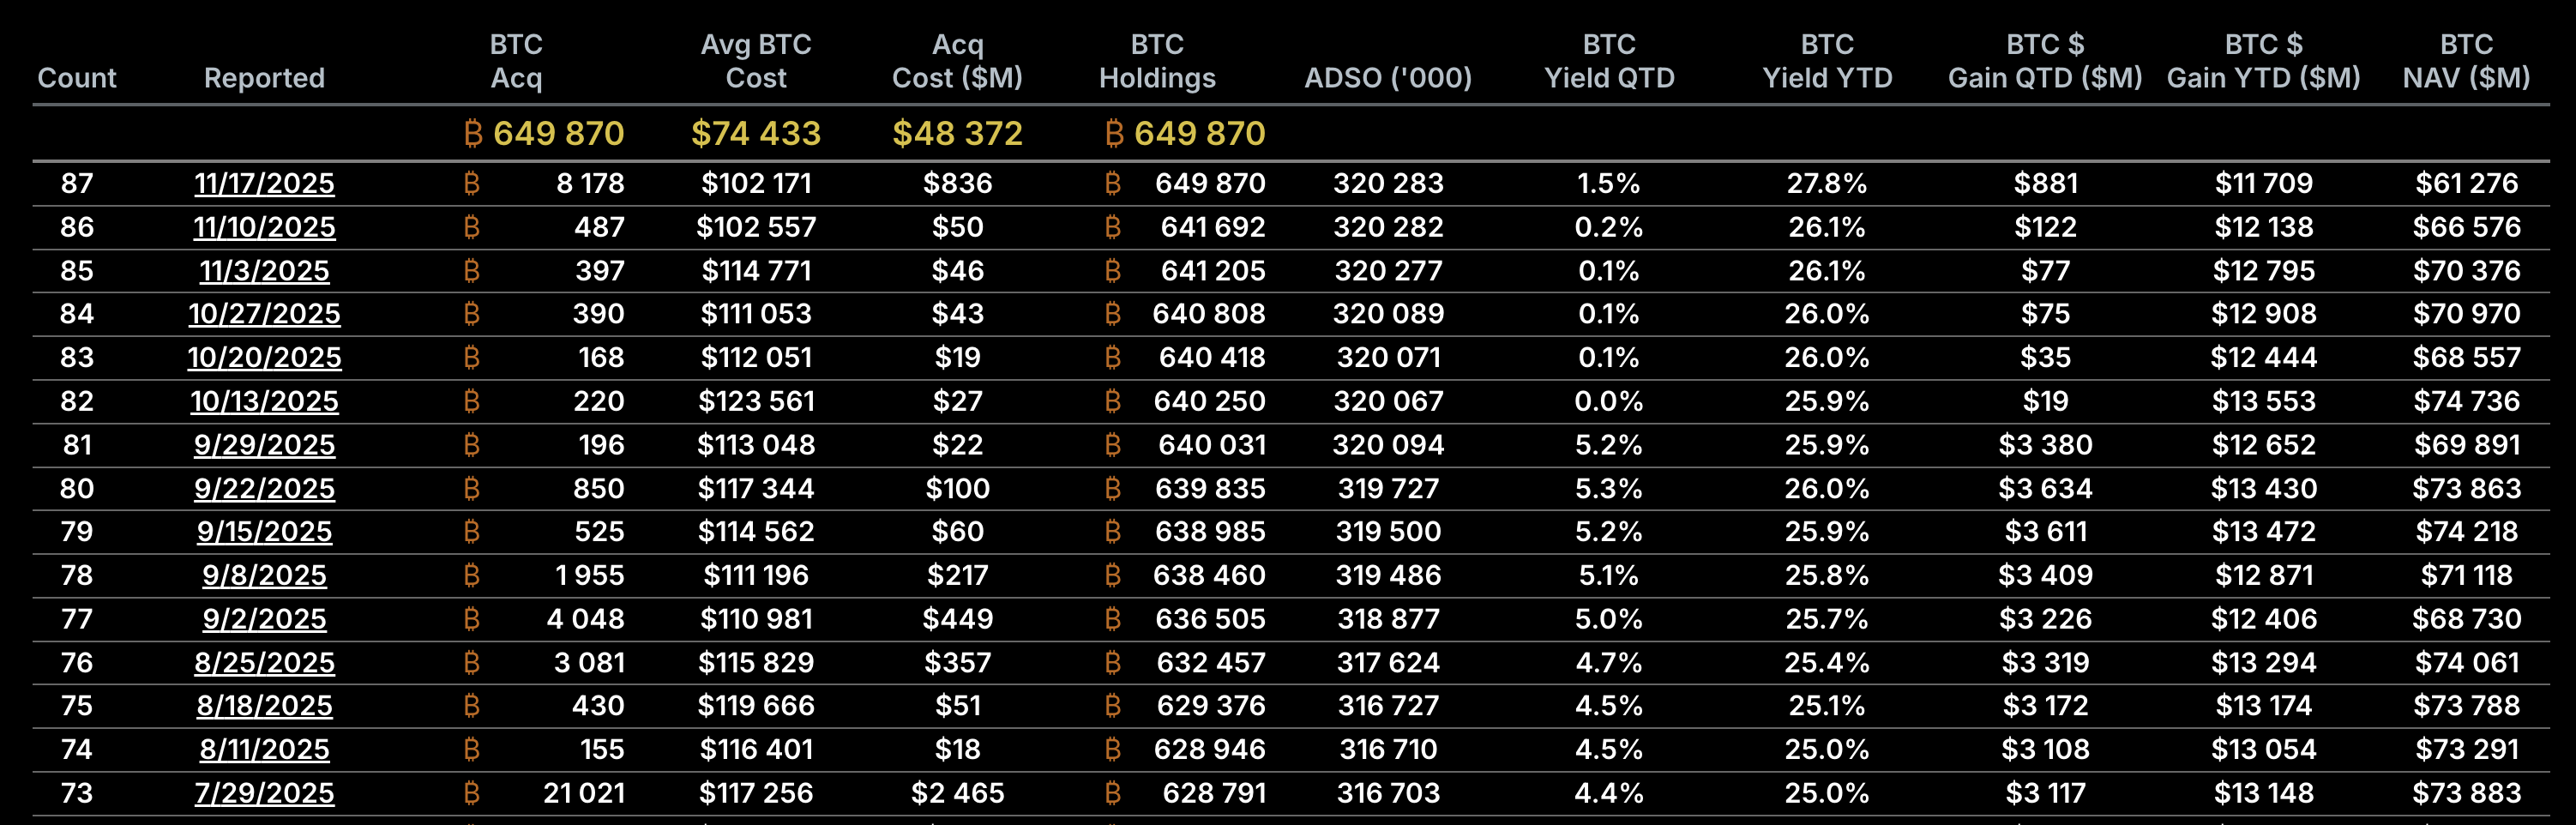Viewport: 2576px width, 825px height.
Task: Open the 7/29/2025 report link
Action: click(264, 793)
